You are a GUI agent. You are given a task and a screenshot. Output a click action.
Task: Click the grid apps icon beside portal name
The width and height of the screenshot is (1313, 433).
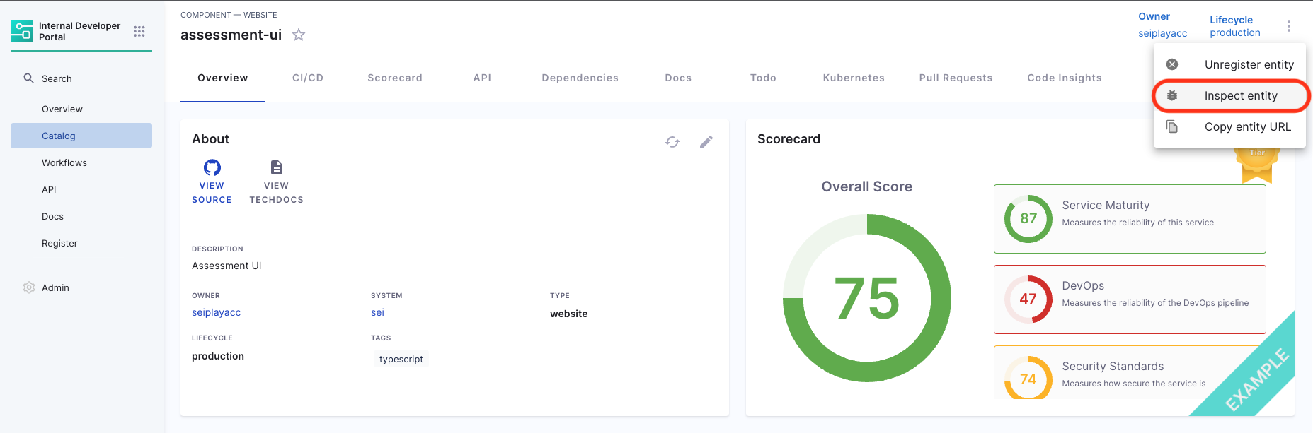coord(139,31)
